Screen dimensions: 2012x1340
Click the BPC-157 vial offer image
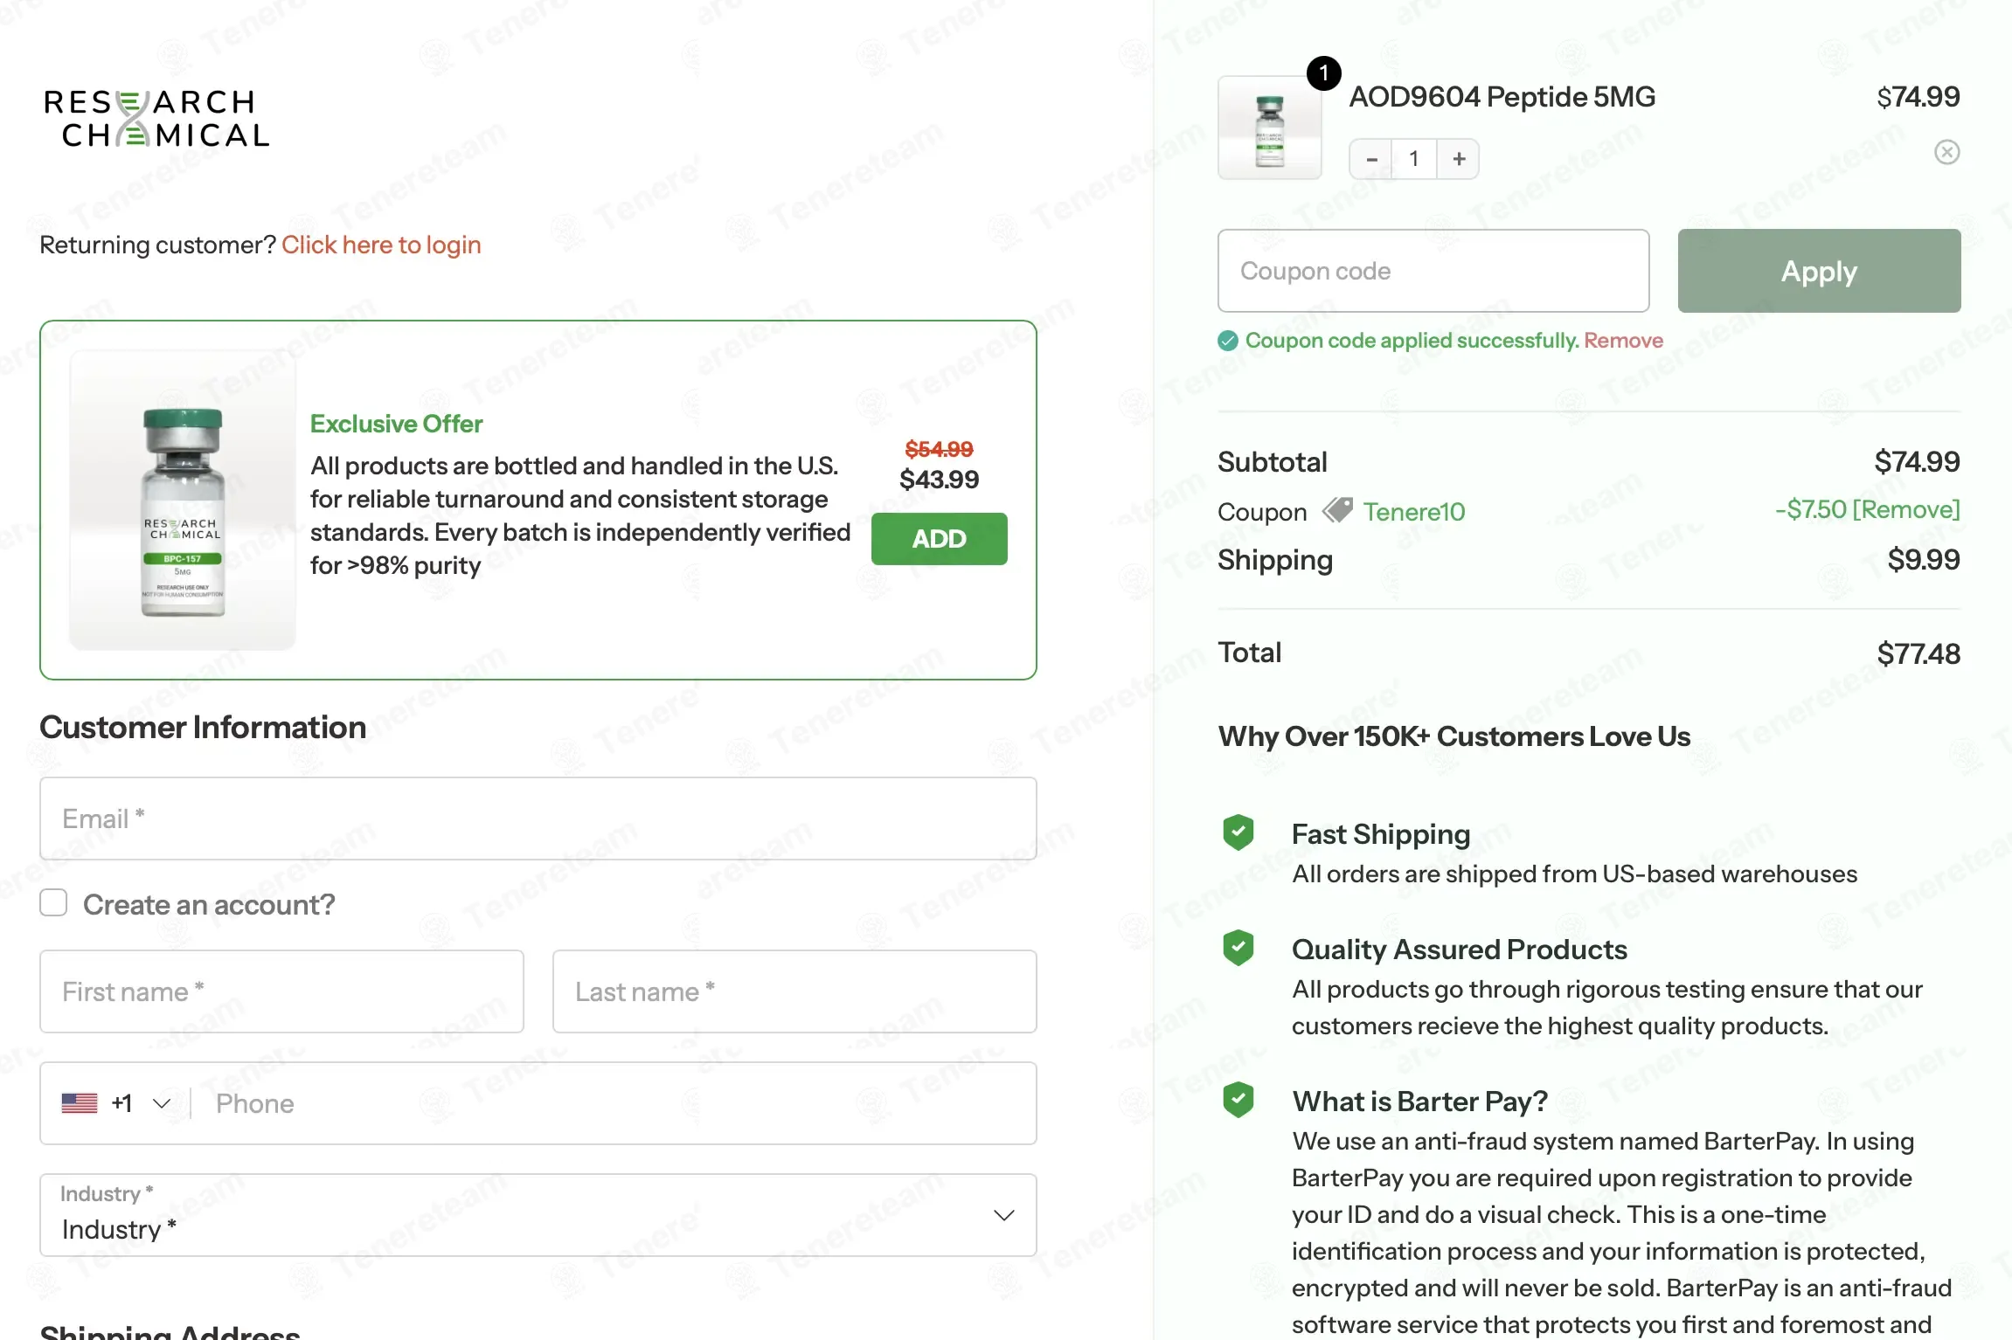pyautogui.click(x=183, y=501)
